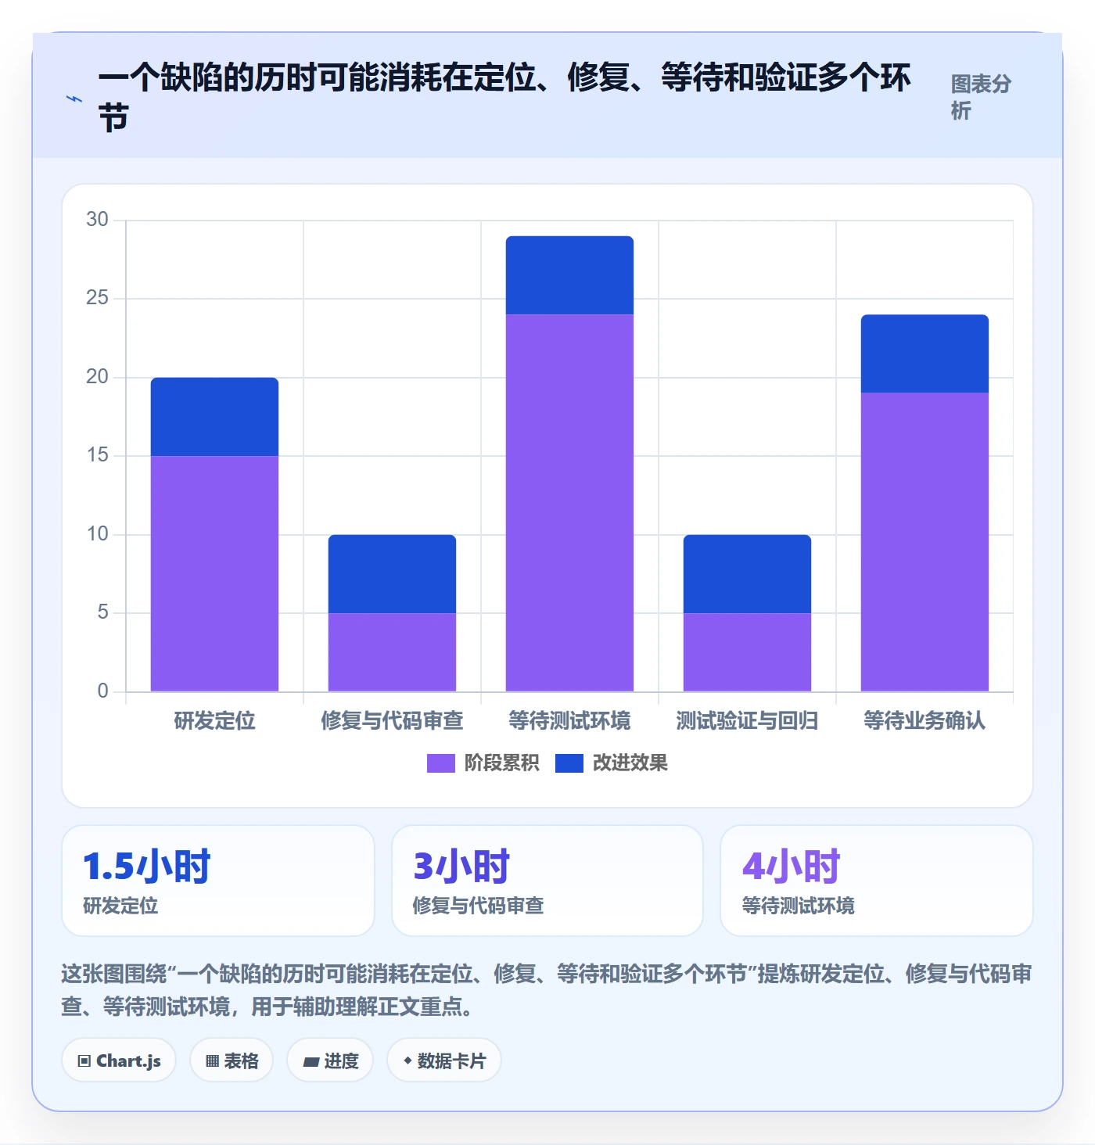Click the y-axis value 30

pyautogui.click(x=97, y=220)
